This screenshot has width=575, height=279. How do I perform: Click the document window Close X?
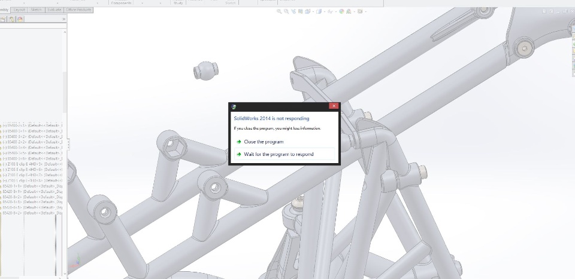coord(571,12)
